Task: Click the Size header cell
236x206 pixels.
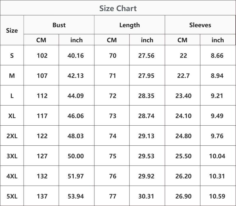Action: coord(12,30)
